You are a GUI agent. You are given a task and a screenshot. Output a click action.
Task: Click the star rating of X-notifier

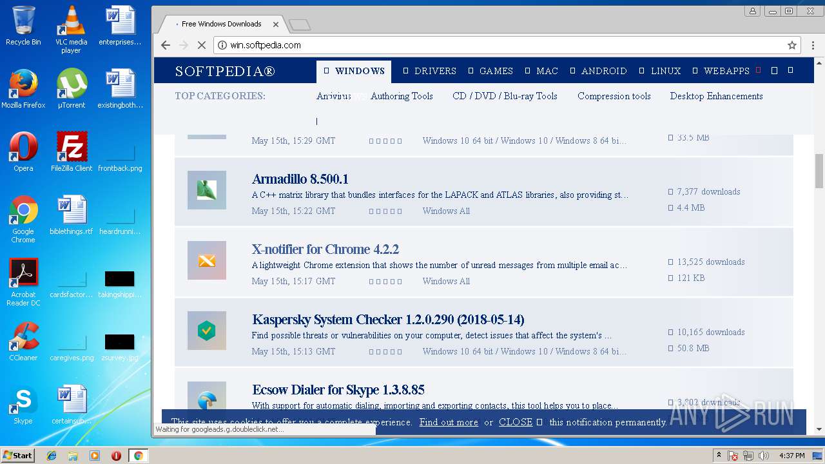point(385,282)
